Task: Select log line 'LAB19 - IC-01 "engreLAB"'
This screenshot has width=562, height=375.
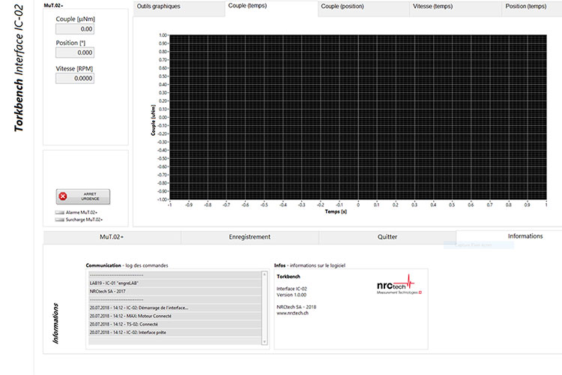Action: 175,283
